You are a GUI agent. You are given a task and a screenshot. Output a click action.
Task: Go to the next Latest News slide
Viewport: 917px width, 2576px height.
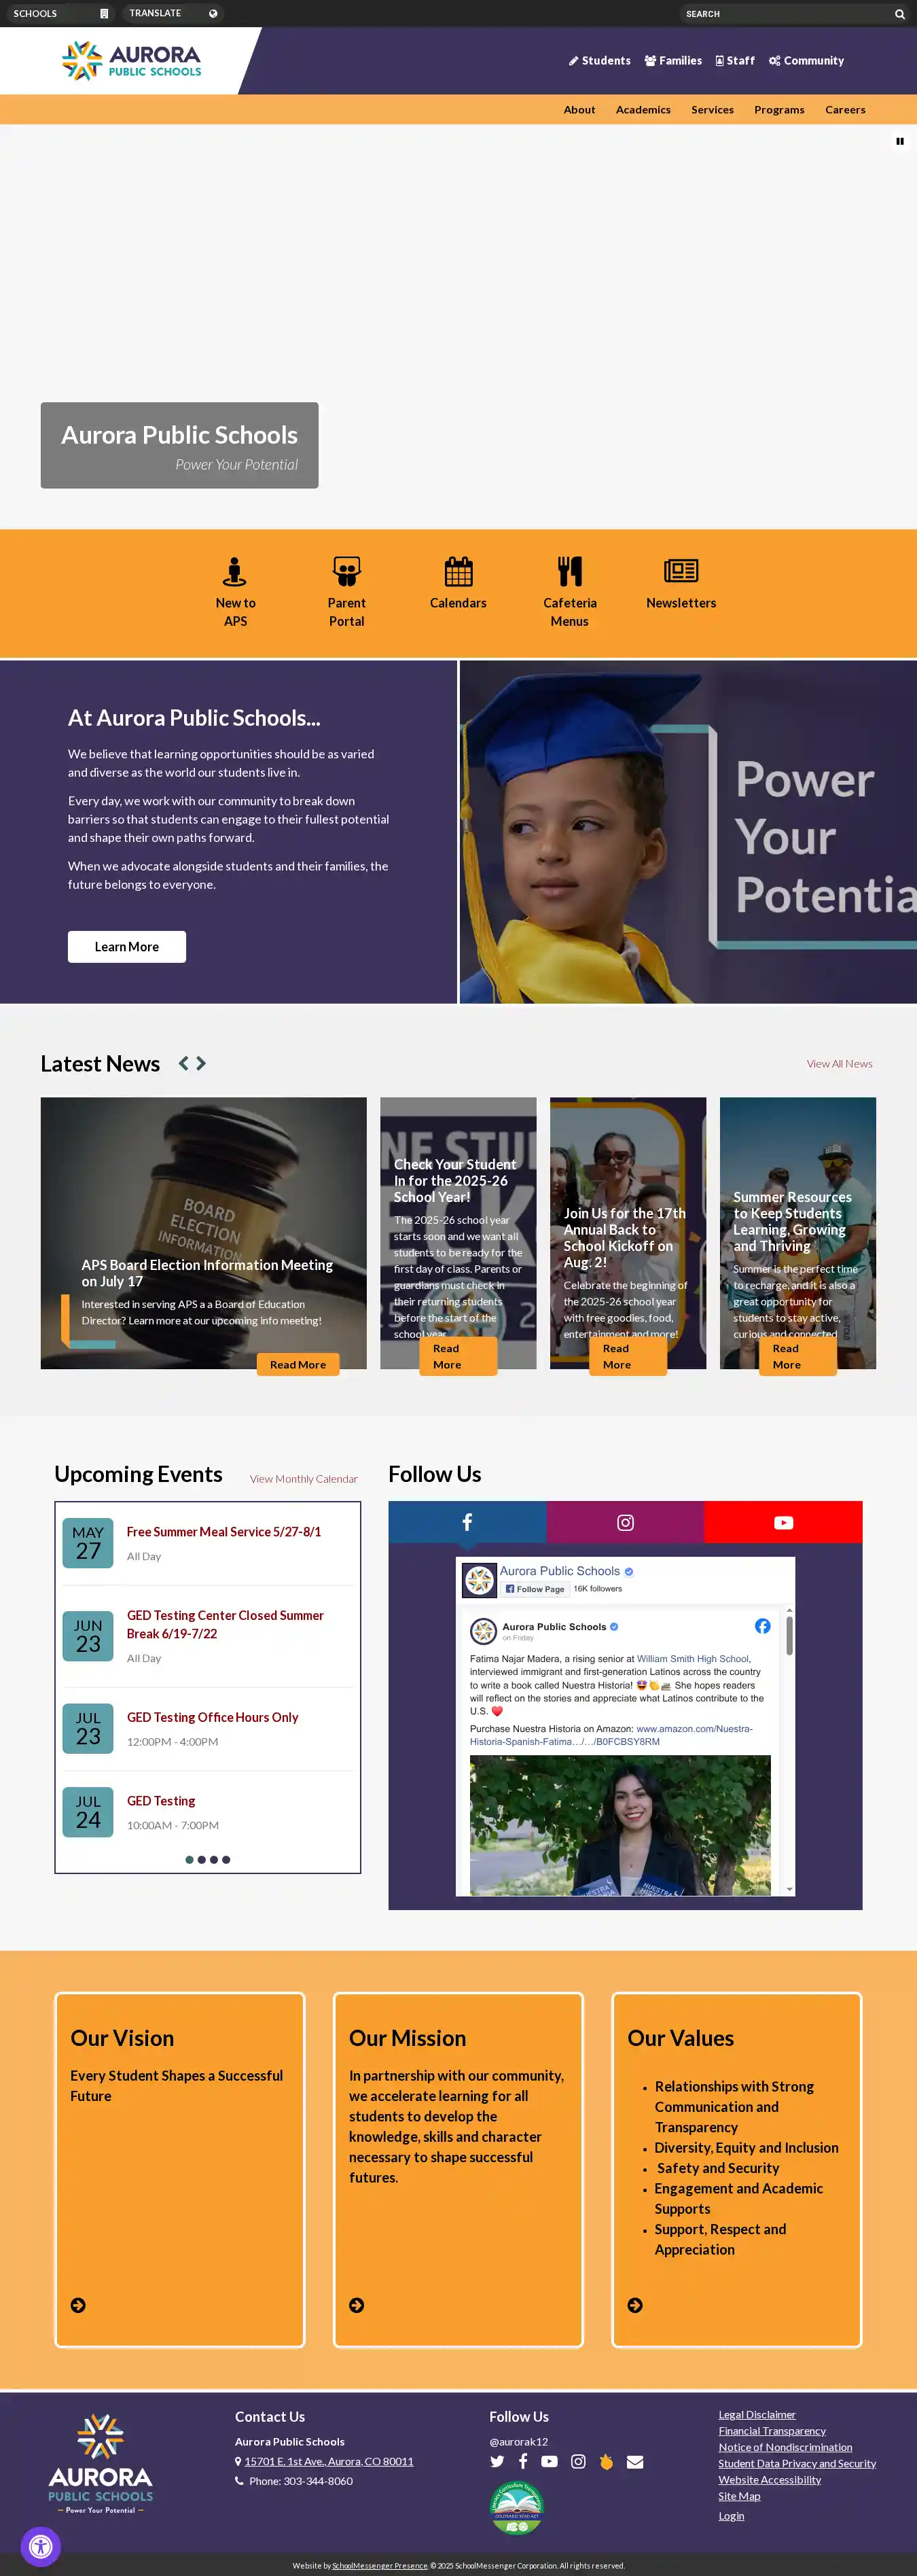[x=201, y=1063]
